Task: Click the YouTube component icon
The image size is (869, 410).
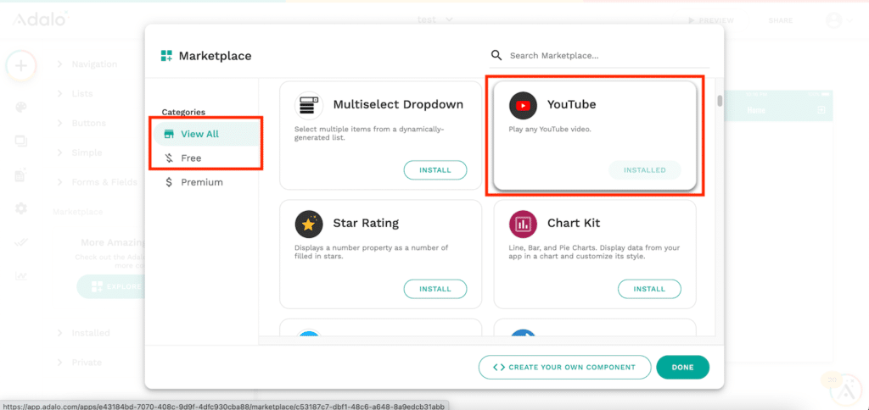Action: 523,105
